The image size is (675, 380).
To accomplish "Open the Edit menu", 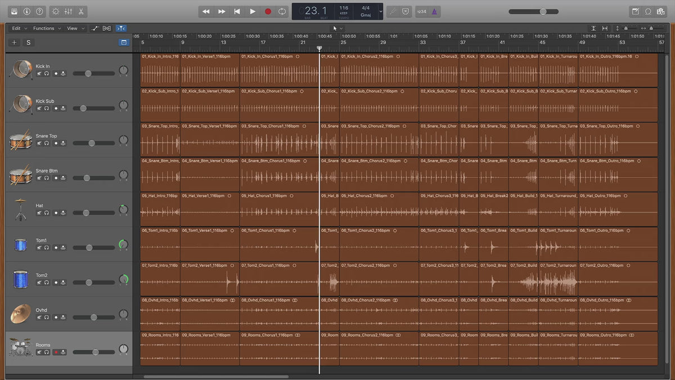I will coord(18,28).
